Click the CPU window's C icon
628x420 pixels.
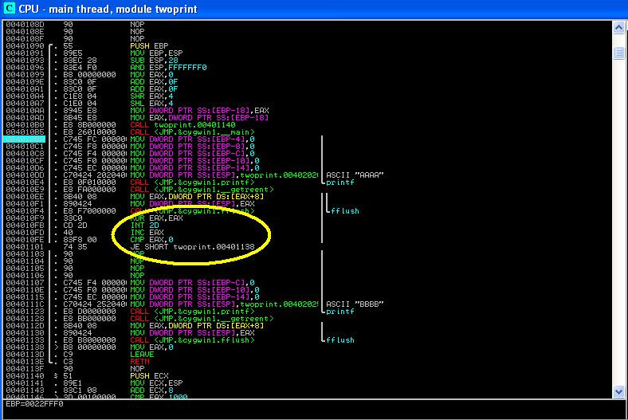coord(9,9)
